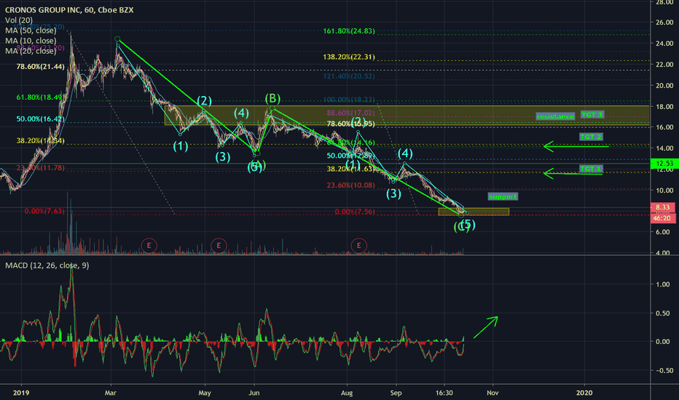Viewport: 679px width, 400px height.
Task: Select the TGT 1 target label
Action: click(x=591, y=169)
